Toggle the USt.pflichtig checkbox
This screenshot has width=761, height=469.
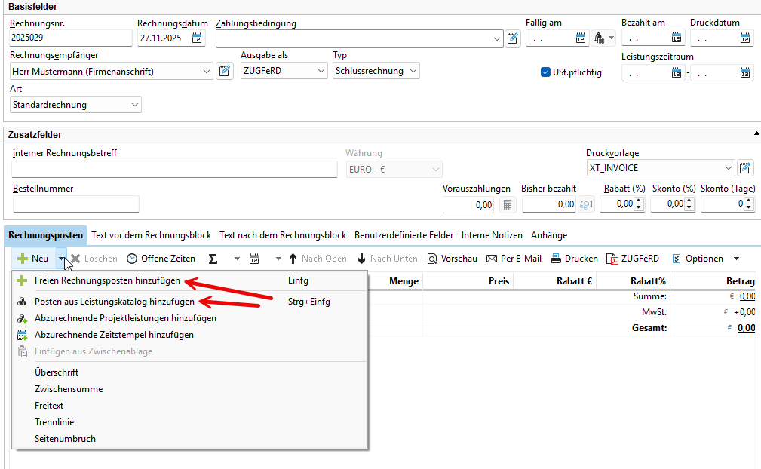(x=546, y=72)
